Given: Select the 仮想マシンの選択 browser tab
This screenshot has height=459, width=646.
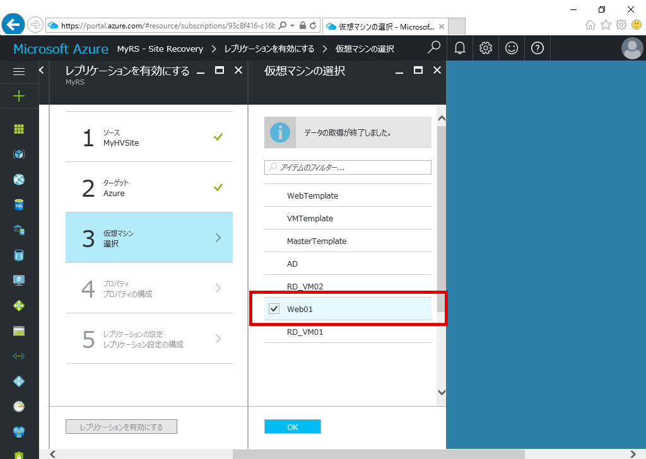Looking at the screenshot, I should click(385, 26).
